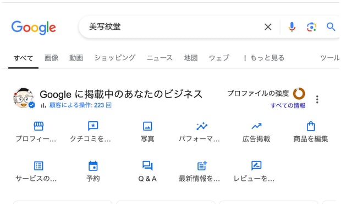Open the 商品を編集 shopping bag icon

(x=311, y=126)
